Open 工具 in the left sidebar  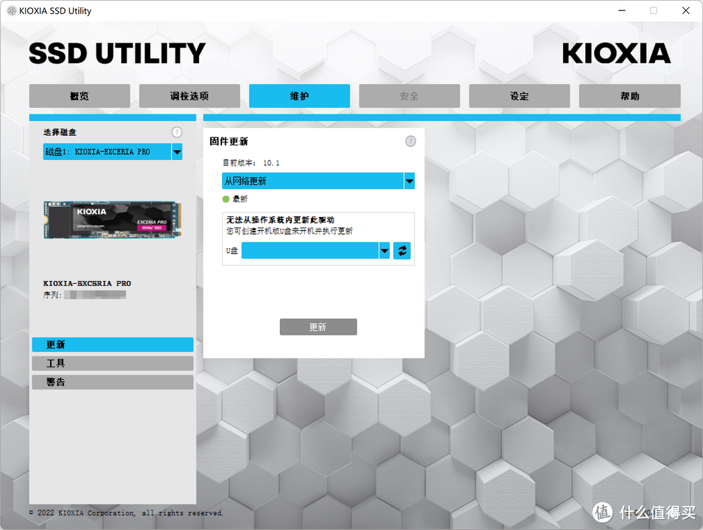(x=113, y=364)
